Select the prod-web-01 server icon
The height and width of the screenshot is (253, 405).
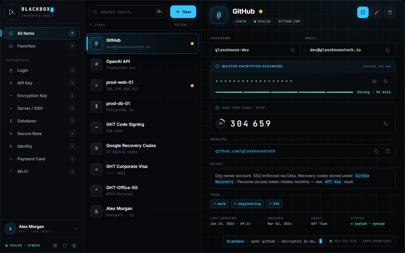point(97,85)
